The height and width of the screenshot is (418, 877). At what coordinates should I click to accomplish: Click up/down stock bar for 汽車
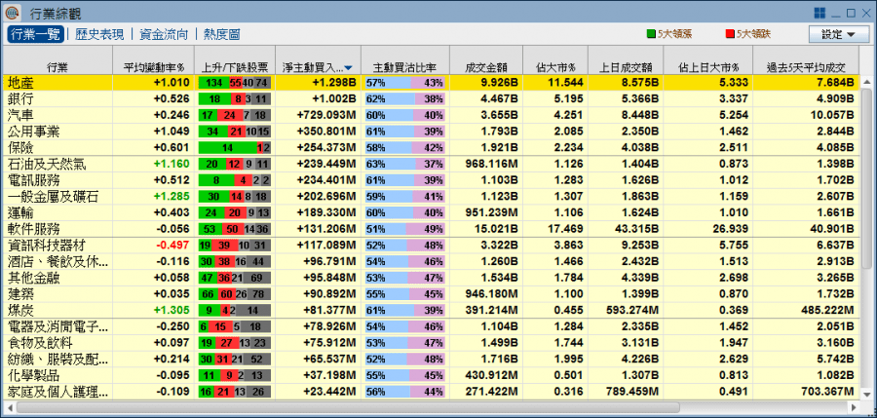pyautogui.click(x=233, y=114)
